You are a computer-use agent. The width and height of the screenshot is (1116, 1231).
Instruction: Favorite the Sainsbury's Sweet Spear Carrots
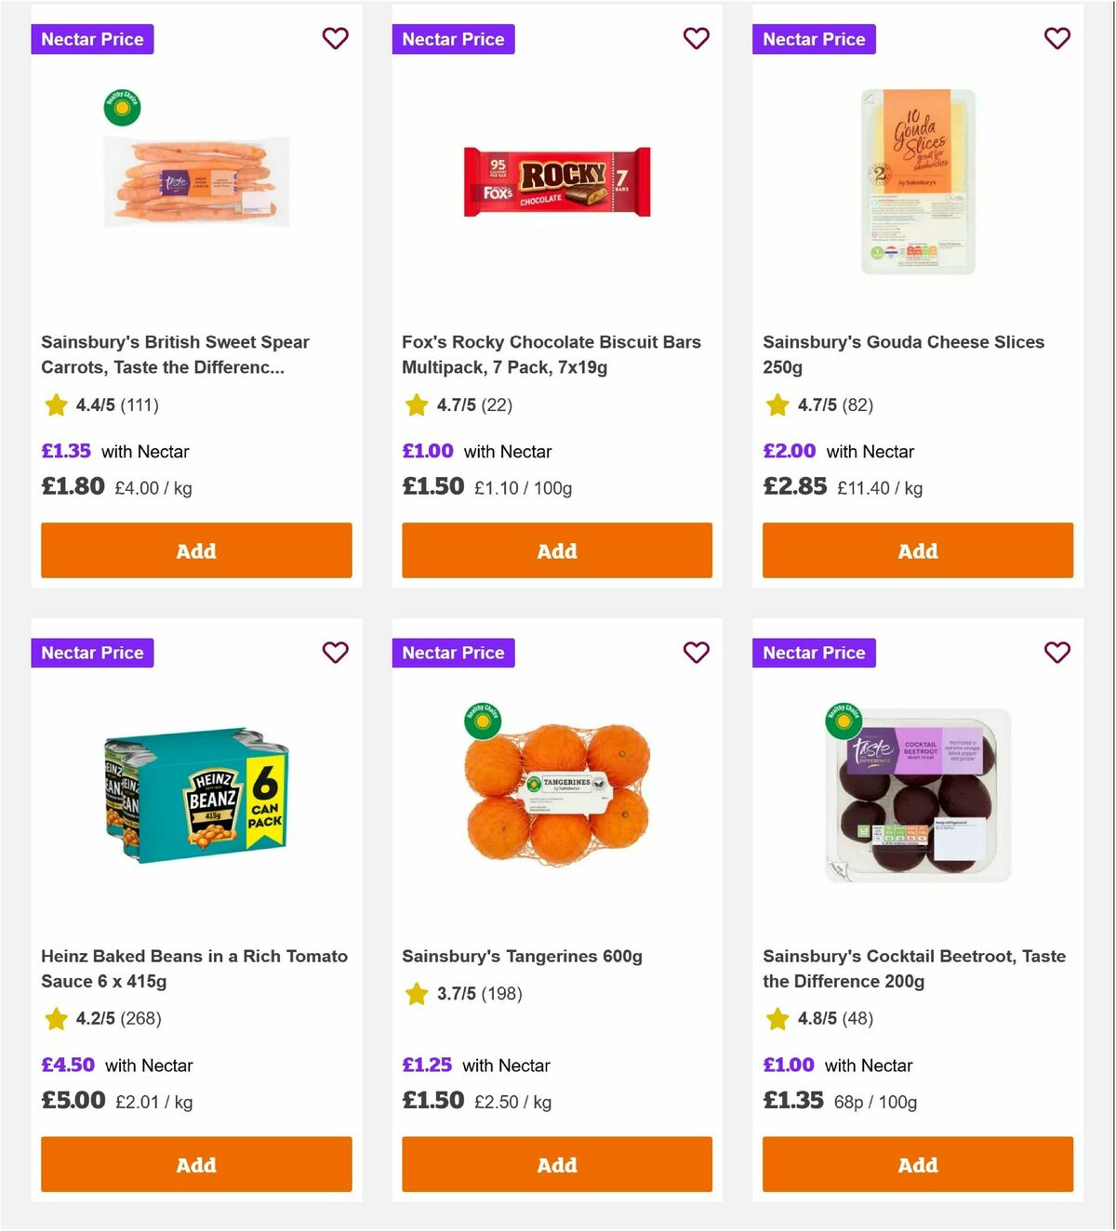tap(335, 39)
